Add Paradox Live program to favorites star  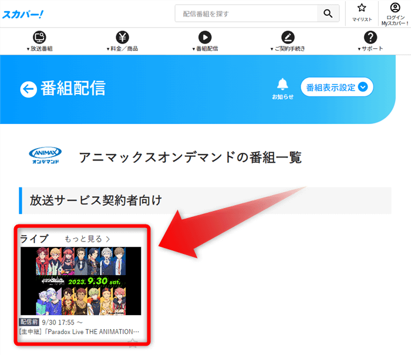[133, 343]
